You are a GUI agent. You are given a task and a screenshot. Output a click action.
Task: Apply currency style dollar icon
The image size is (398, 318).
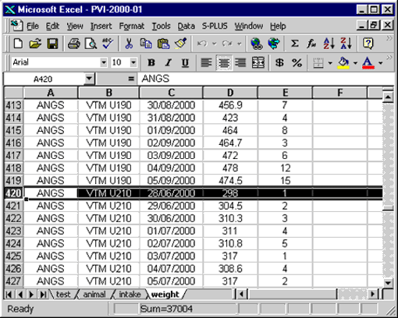click(x=279, y=62)
